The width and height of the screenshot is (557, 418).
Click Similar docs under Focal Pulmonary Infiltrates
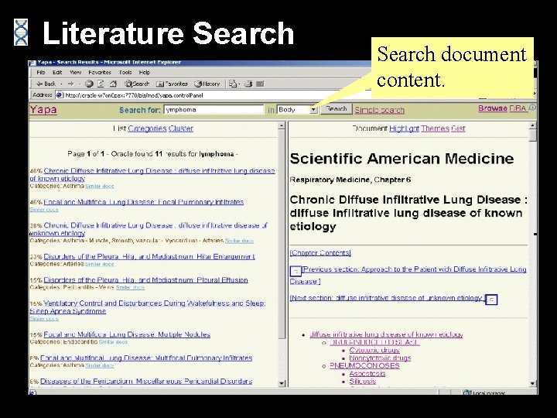coord(43,210)
